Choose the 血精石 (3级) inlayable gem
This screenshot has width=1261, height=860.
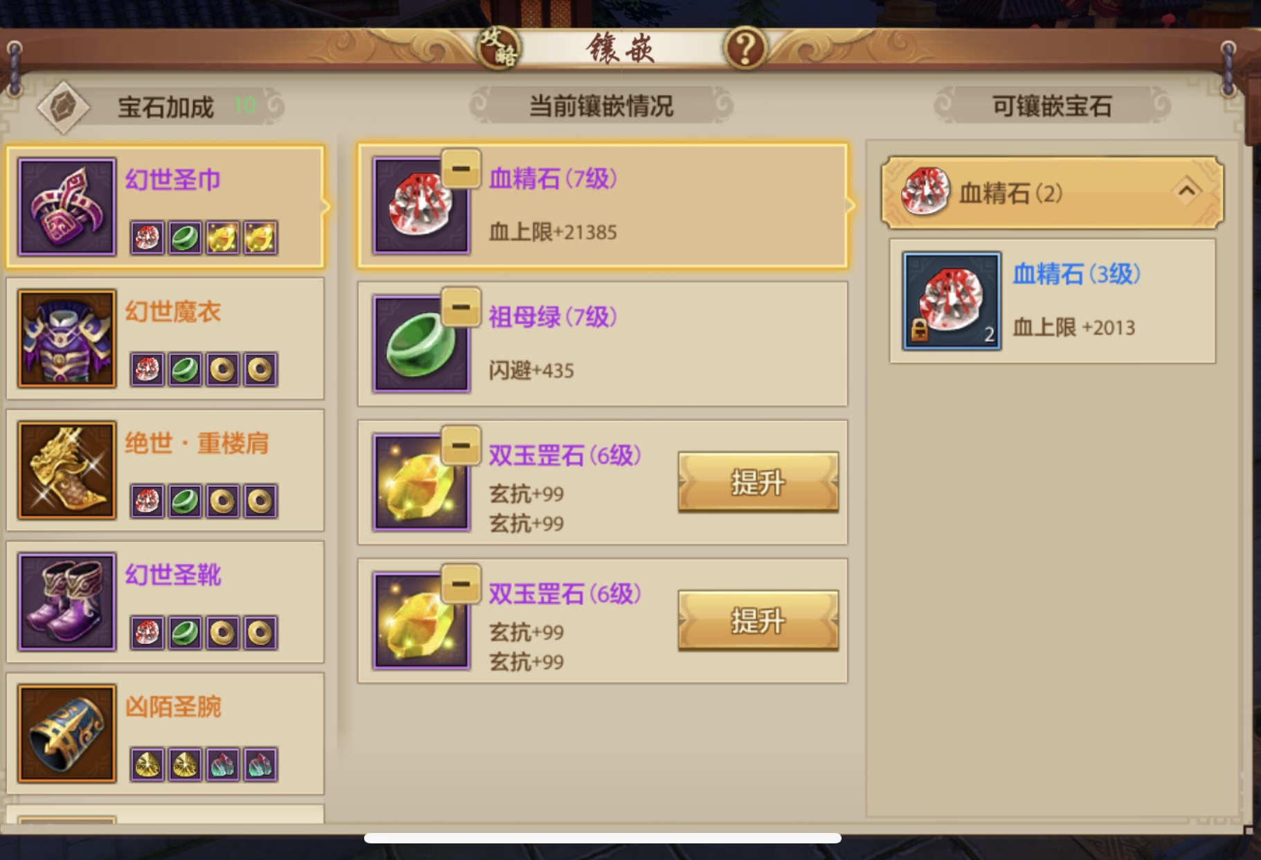1053,301
